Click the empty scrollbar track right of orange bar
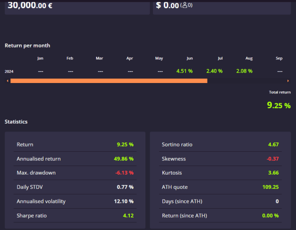296x230 pixels. pyautogui.click(x=247, y=81)
